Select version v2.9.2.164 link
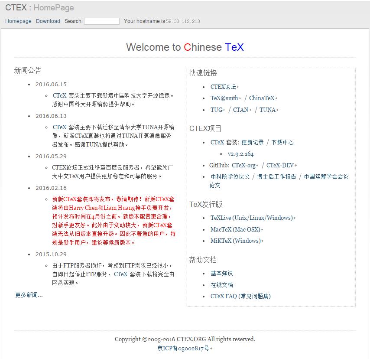Screen dimensions: 370x359 240,154
